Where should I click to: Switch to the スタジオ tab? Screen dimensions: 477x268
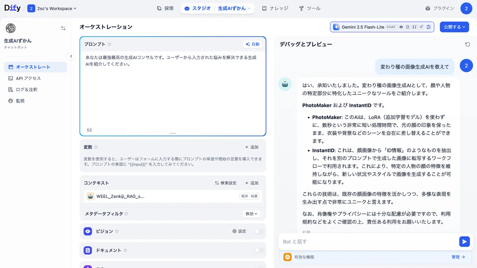click(198, 8)
